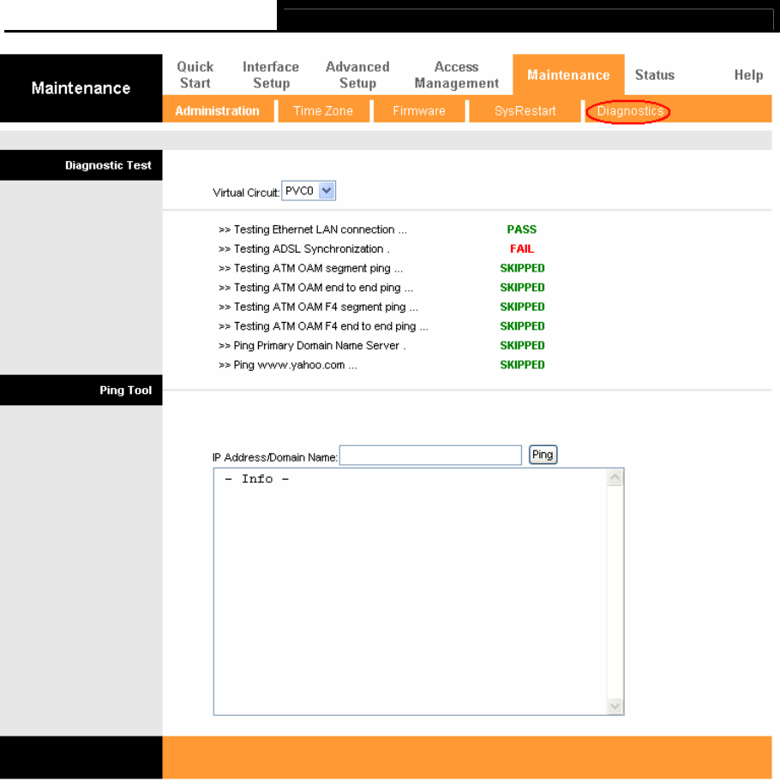Open the Administration submenu
Screen dimensions: 780x781
pos(218,110)
